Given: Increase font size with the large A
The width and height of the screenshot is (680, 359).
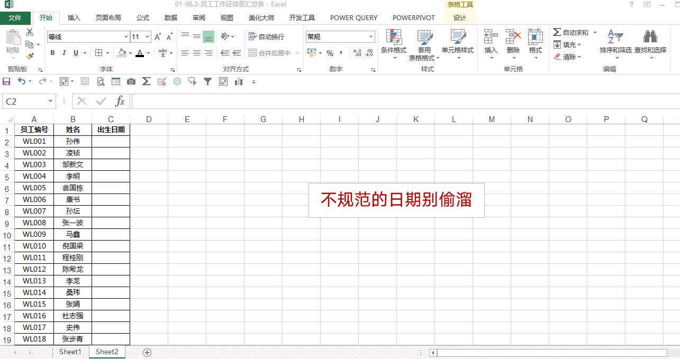Looking at the screenshot, I should (158, 36).
